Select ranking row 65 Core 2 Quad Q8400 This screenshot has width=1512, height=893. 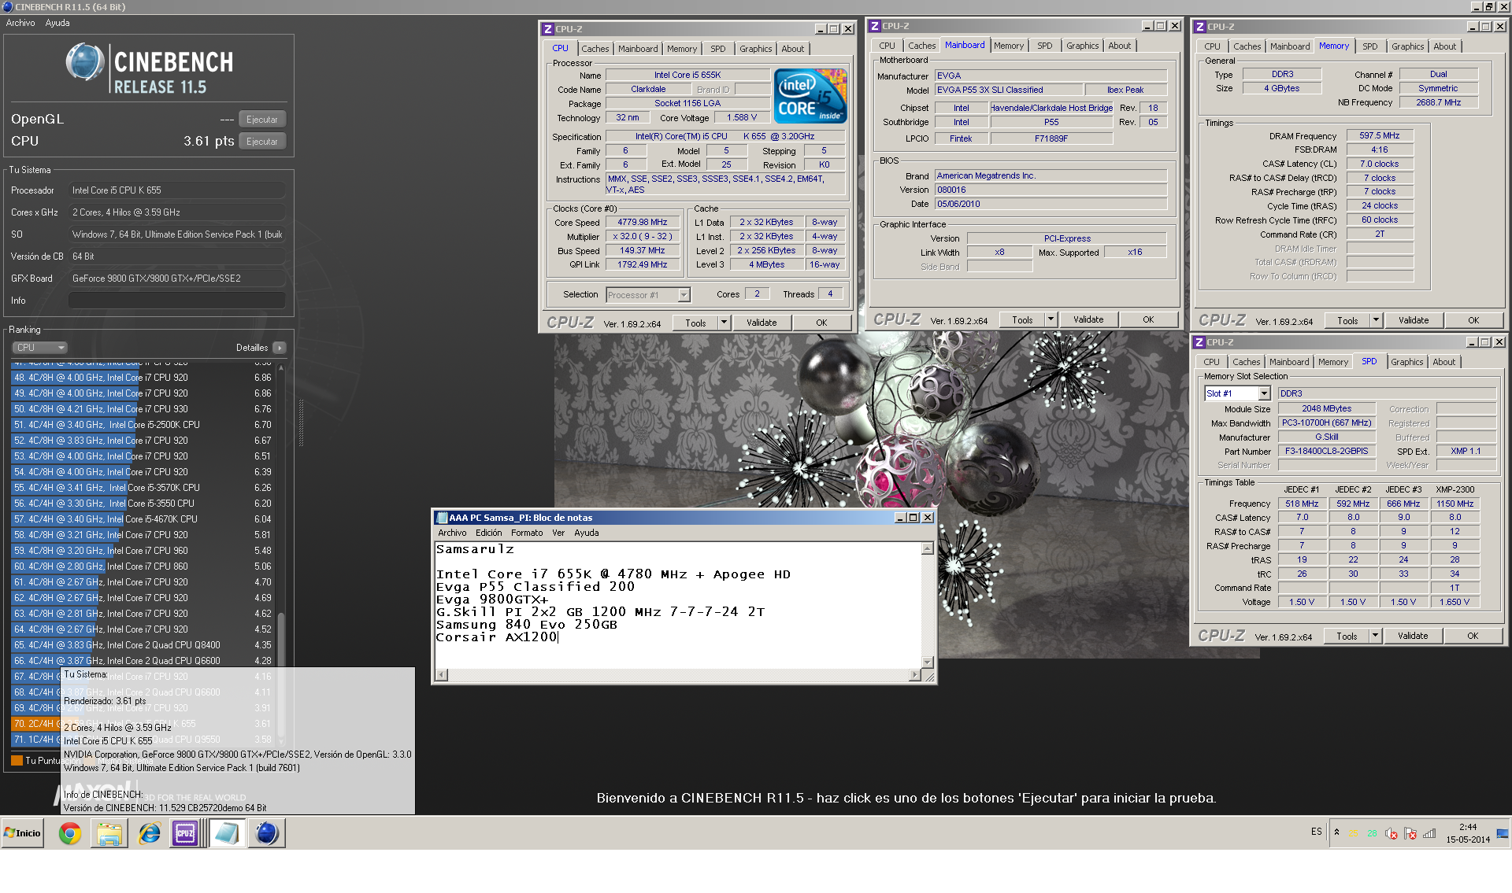pyautogui.click(x=142, y=645)
